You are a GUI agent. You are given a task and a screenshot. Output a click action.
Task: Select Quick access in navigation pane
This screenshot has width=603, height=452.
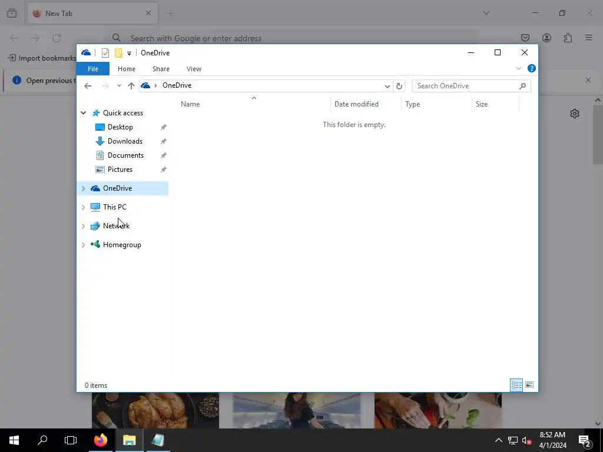(122, 113)
